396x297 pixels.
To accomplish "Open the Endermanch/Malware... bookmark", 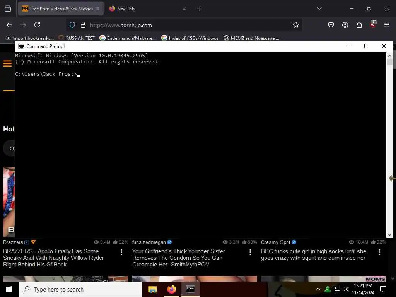I will (x=128, y=38).
